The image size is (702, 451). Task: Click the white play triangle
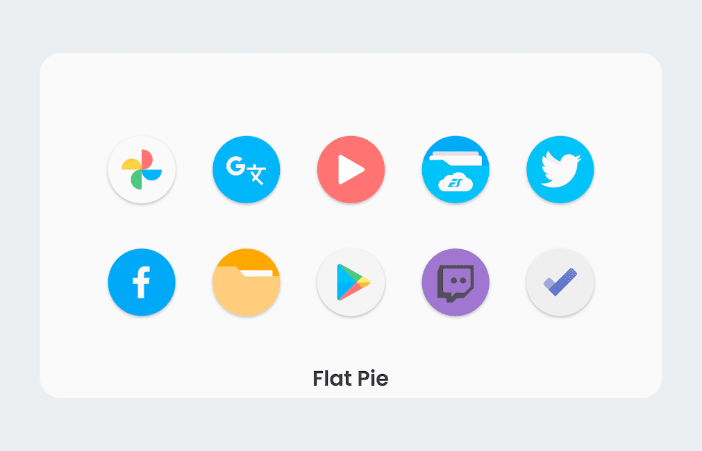point(351,169)
